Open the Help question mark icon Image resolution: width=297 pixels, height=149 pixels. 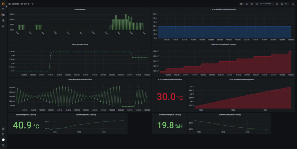[3, 145]
